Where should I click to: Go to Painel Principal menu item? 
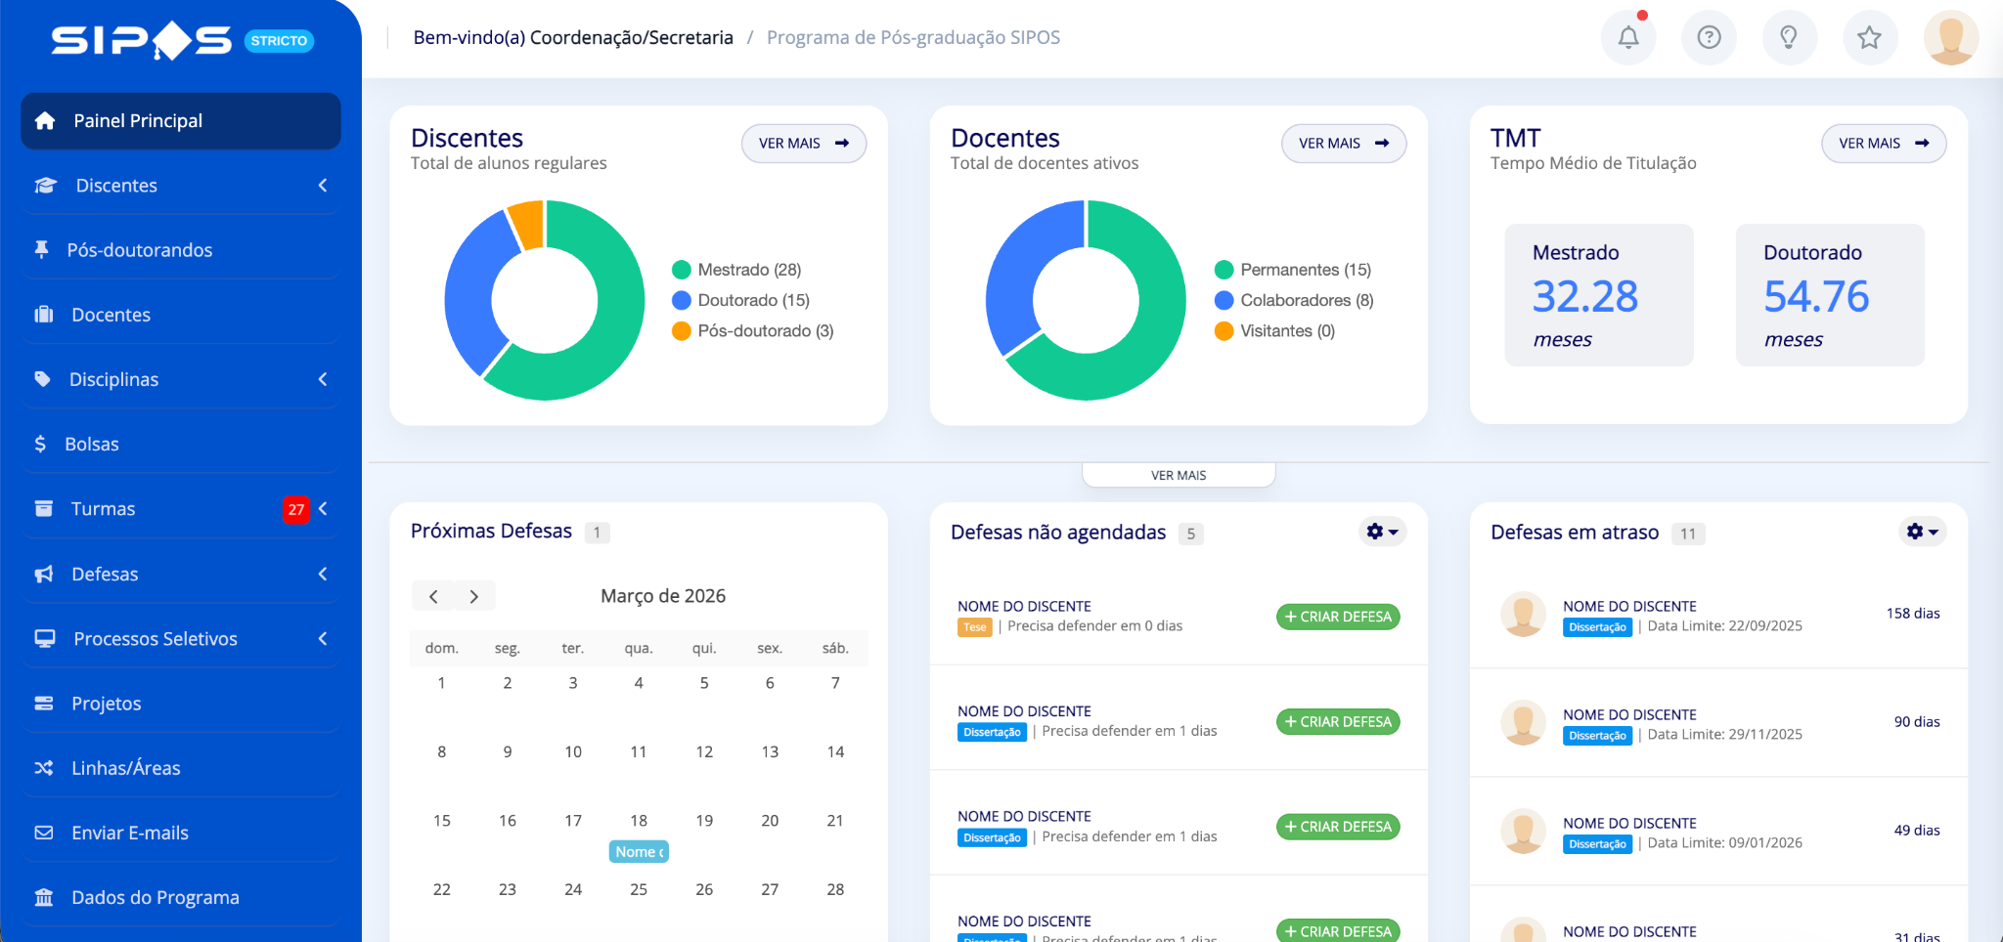pos(181,121)
